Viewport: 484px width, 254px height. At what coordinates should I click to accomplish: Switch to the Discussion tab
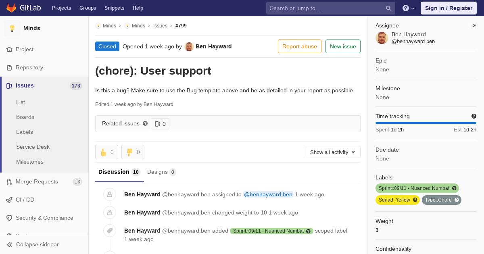pos(119,172)
